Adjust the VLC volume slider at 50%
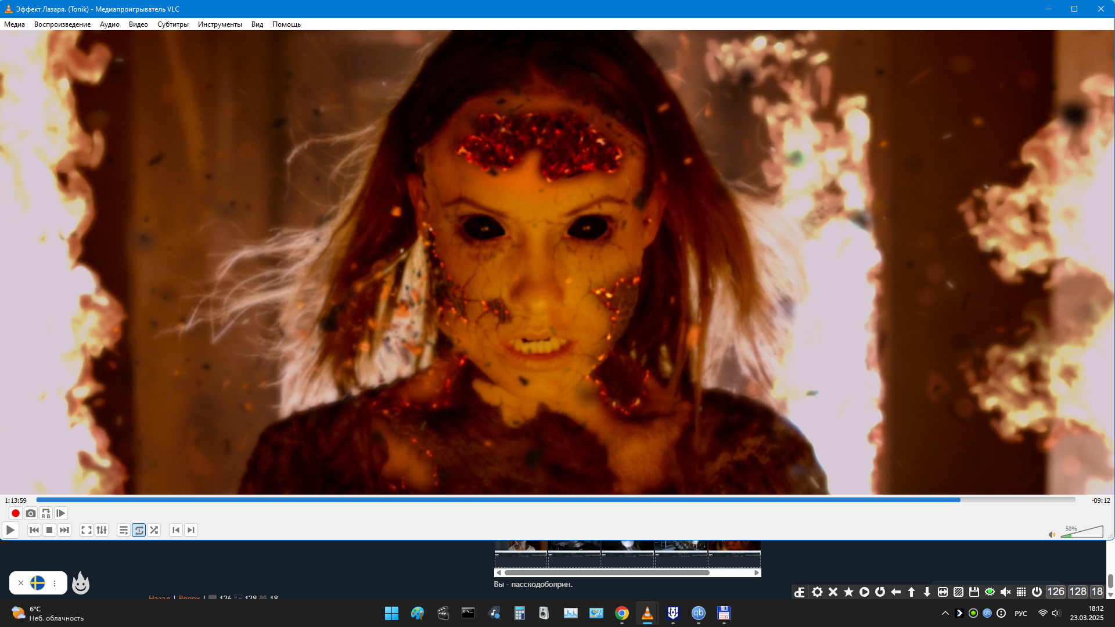This screenshot has width=1115, height=627. [x=1082, y=532]
